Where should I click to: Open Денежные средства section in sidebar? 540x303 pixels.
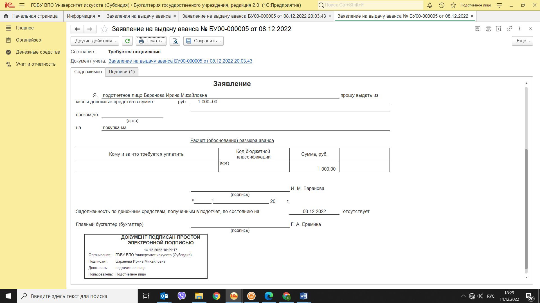click(38, 52)
